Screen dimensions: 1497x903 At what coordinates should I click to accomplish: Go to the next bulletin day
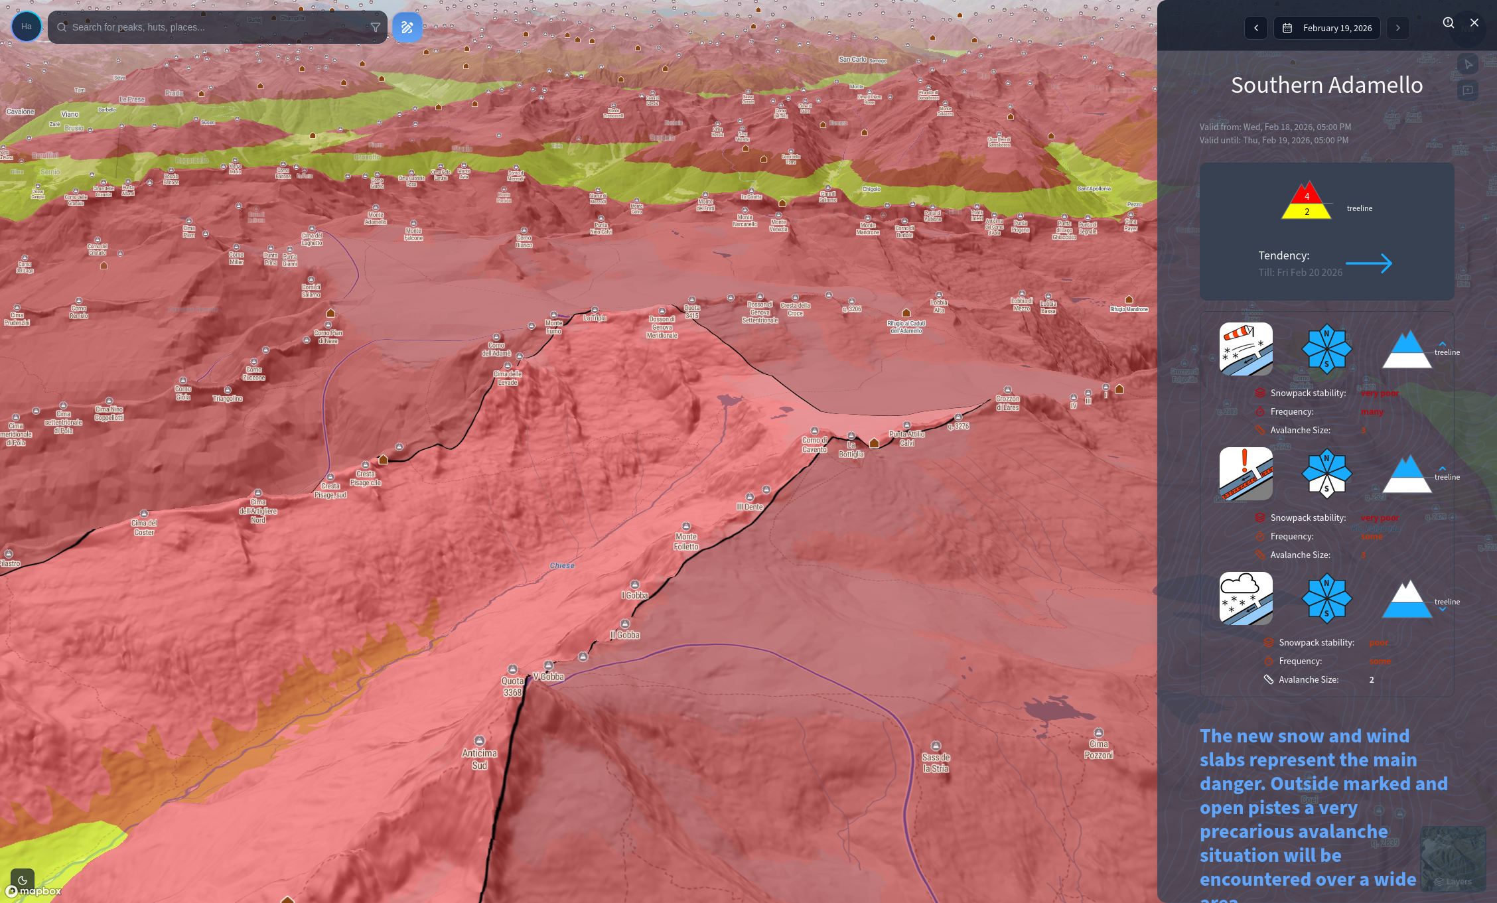1397,28
